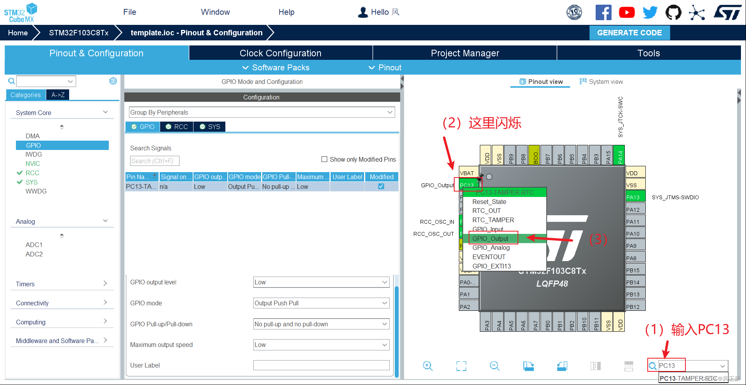746x385 pixels.
Task: Click the Search Signals input field
Action: click(x=155, y=161)
